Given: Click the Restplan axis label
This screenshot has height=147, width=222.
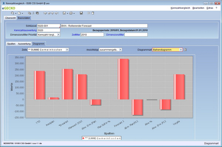Looking at the screenshot, I should click(50, 123).
